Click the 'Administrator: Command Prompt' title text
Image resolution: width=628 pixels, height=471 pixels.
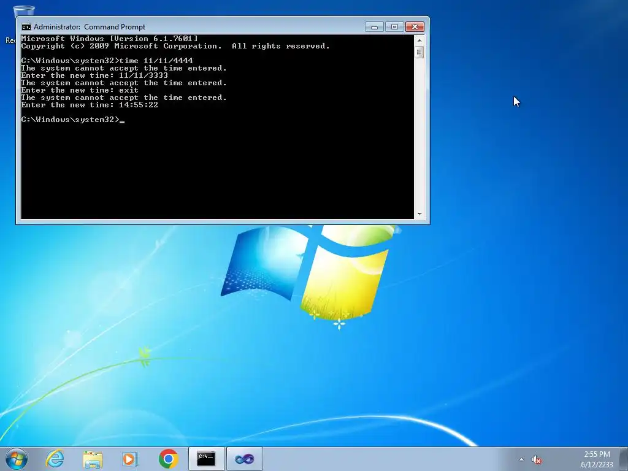click(90, 27)
